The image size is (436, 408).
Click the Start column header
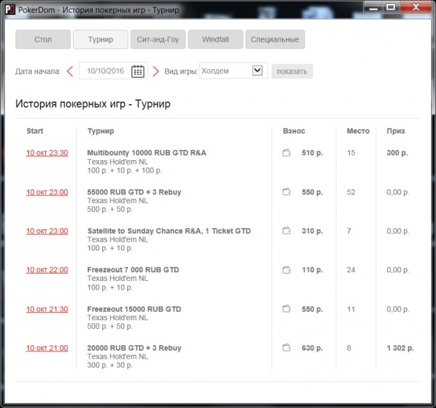coord(35,131)
